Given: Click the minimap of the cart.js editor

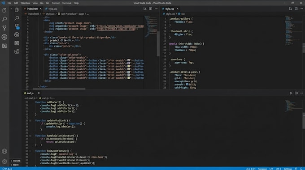Looking at the screenshot, I should pyautogui.click(x=293, y=106).
